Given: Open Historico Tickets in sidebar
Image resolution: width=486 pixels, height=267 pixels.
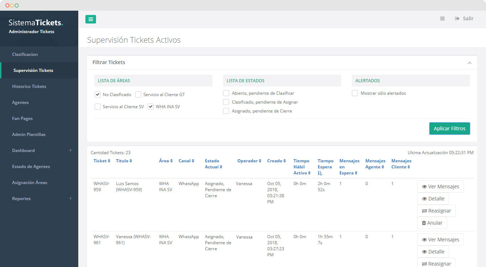Looking at the screenshot, I should coord(39,87).
